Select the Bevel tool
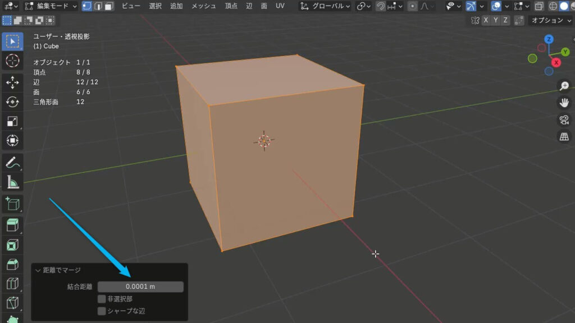 click(12, 265)
